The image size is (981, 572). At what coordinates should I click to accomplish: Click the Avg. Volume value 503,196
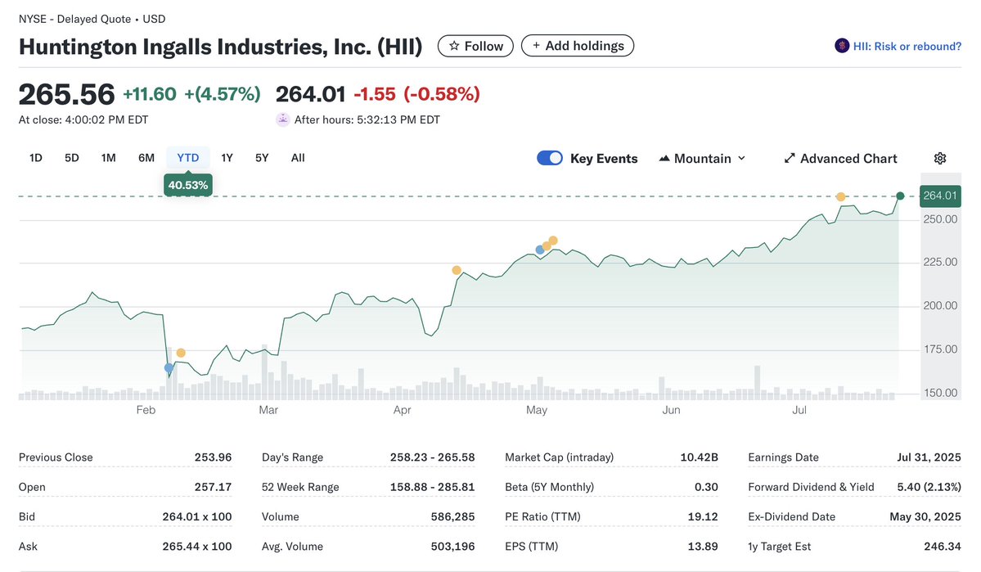click(x=453, y=547)
